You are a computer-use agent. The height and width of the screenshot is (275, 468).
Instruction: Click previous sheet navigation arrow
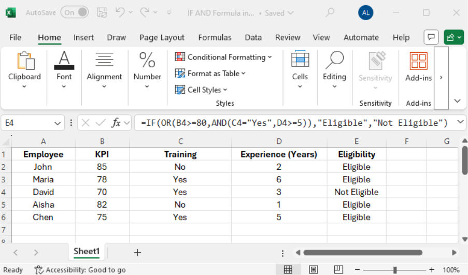tap(16, 253)
